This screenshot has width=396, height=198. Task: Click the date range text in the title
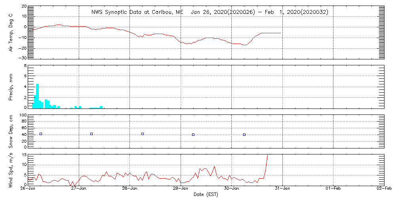click(x=259, y=12)
